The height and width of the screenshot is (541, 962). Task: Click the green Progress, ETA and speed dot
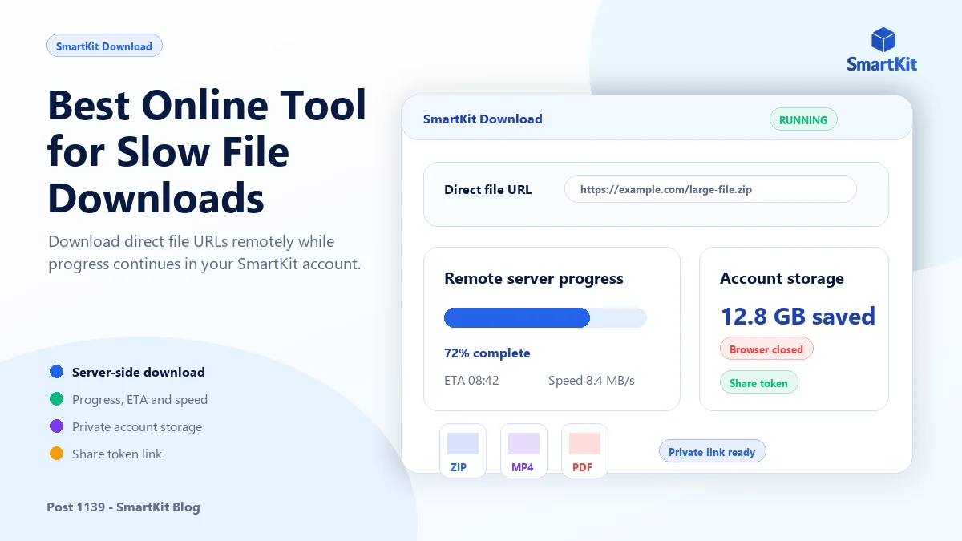56,399
